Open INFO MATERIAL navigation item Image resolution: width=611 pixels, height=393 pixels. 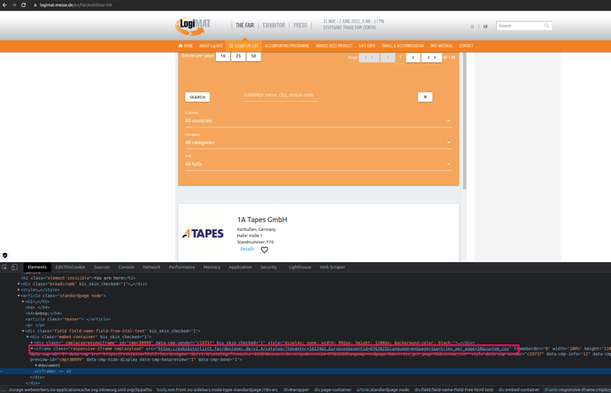[442, 46]
